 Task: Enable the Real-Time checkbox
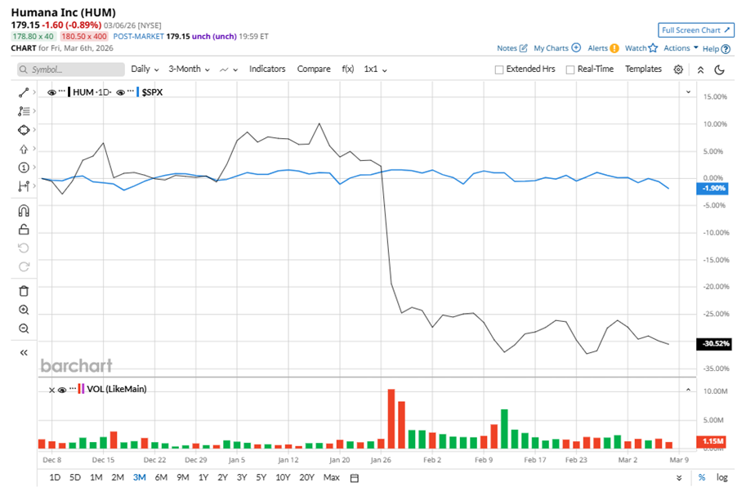(570, 69)
